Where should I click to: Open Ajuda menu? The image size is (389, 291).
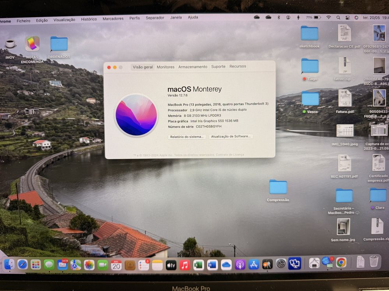[193, 17]
